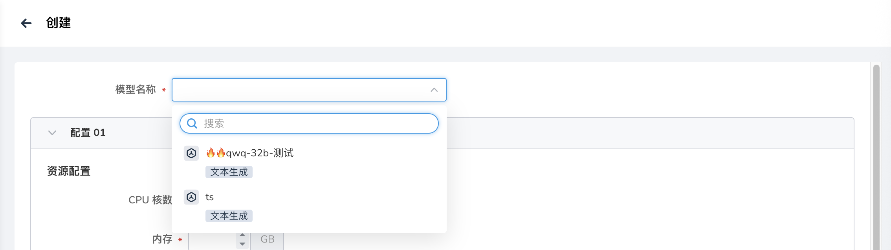Click the model icon beside qwq-32b-测试
The height and width of the screenshot is (250, 891).
pyautogui.click(x=191, y=153)
